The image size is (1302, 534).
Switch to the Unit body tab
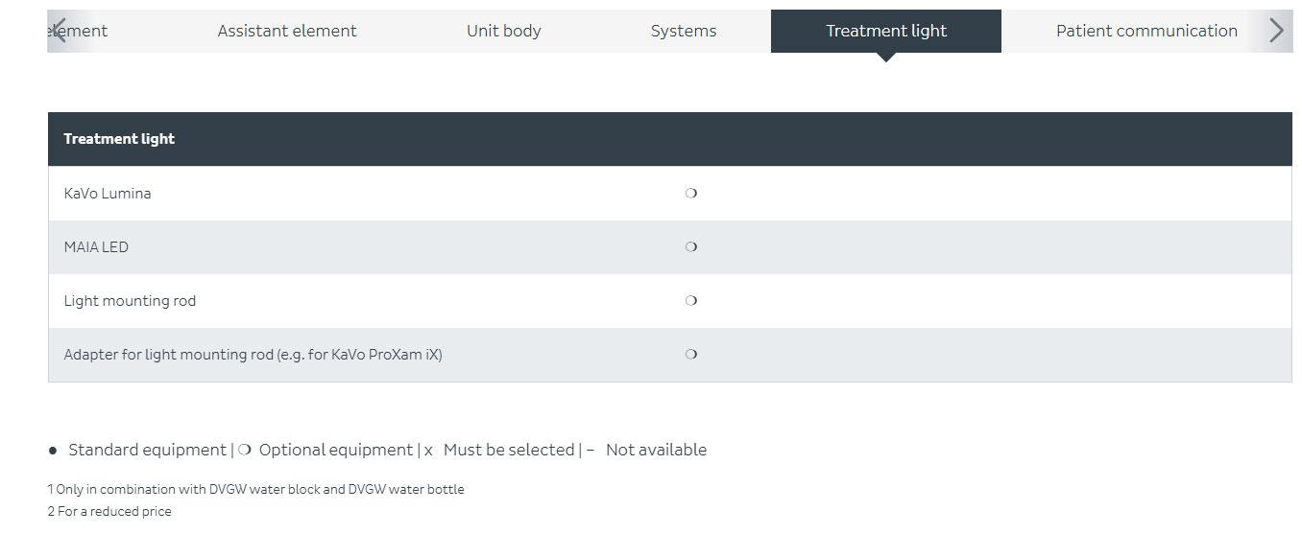point(504,31)
